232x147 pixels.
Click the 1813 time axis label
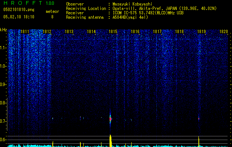click(x=69, y=32)
